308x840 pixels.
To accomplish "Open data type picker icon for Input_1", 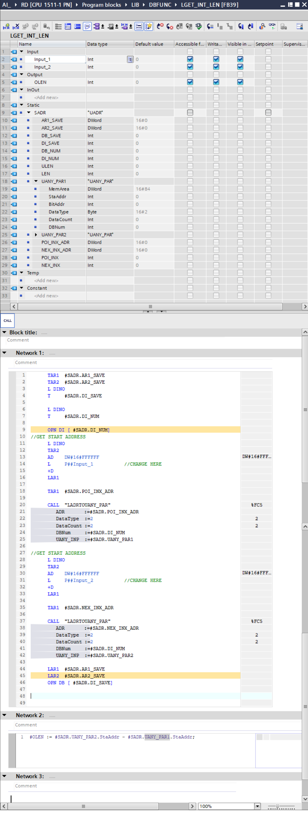I will pyautogui.click(x=130, y=59).
